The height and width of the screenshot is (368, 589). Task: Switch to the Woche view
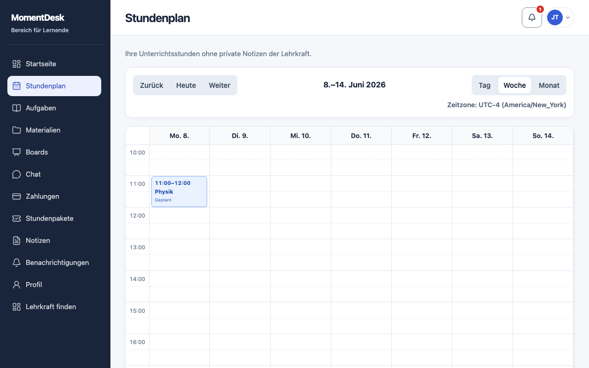point(514,85)
